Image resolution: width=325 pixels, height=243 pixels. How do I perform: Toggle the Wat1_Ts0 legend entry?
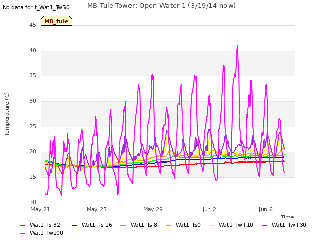pos(183,225)
